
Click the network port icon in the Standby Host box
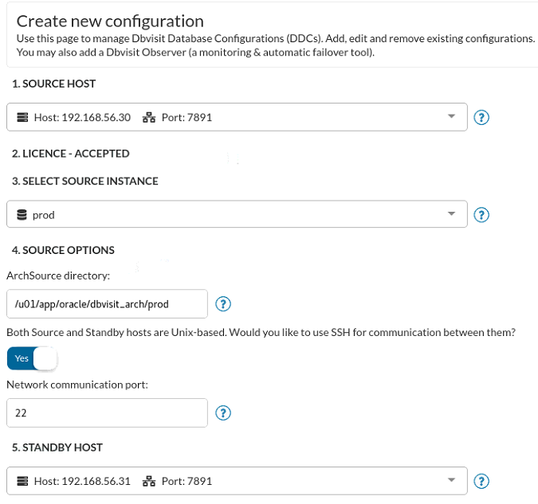149,481
